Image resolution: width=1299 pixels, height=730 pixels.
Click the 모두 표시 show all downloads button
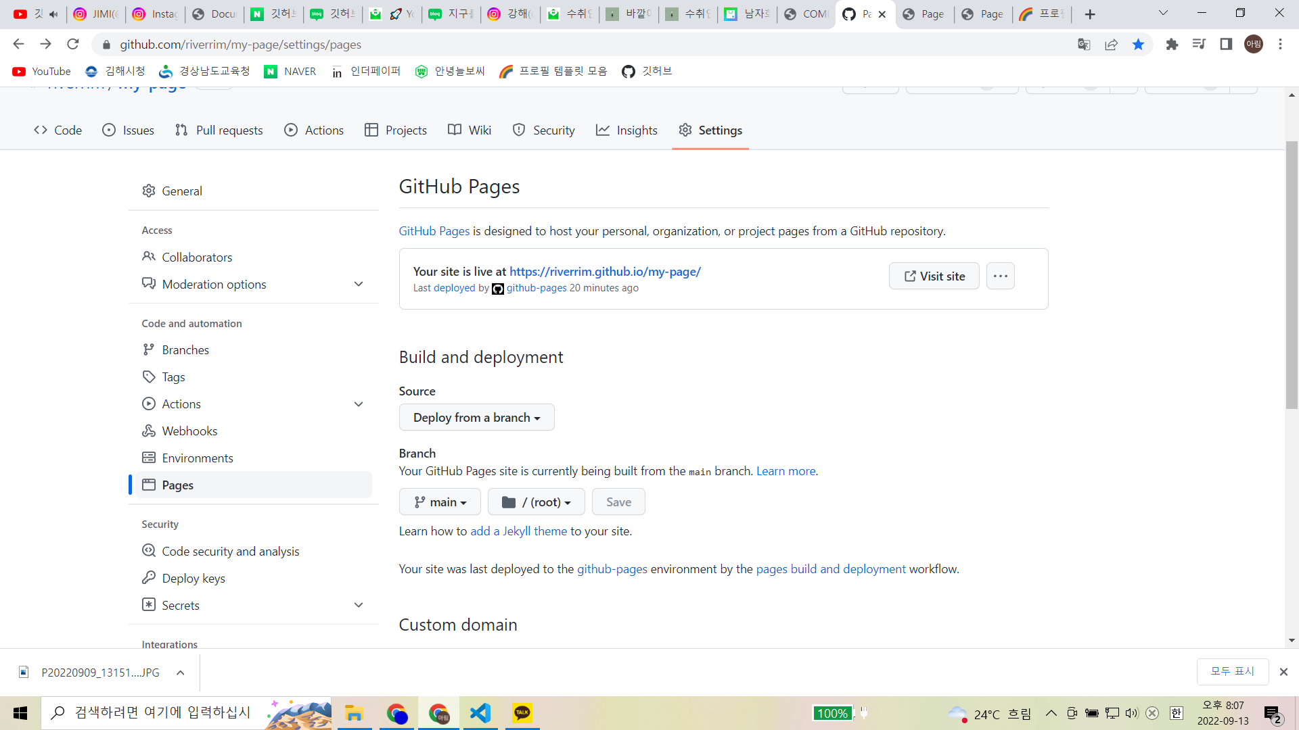(1232, 671)
